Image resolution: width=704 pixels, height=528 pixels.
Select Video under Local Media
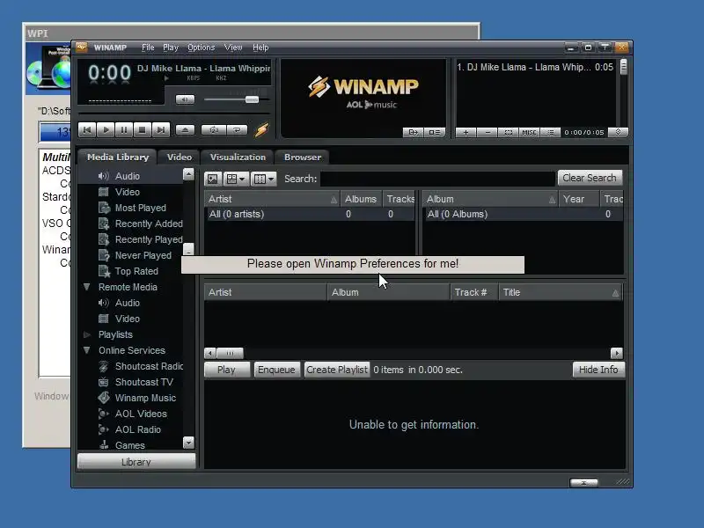pos(127,192)
